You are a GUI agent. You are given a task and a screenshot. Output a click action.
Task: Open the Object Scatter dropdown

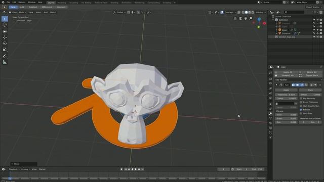[314, 7]
